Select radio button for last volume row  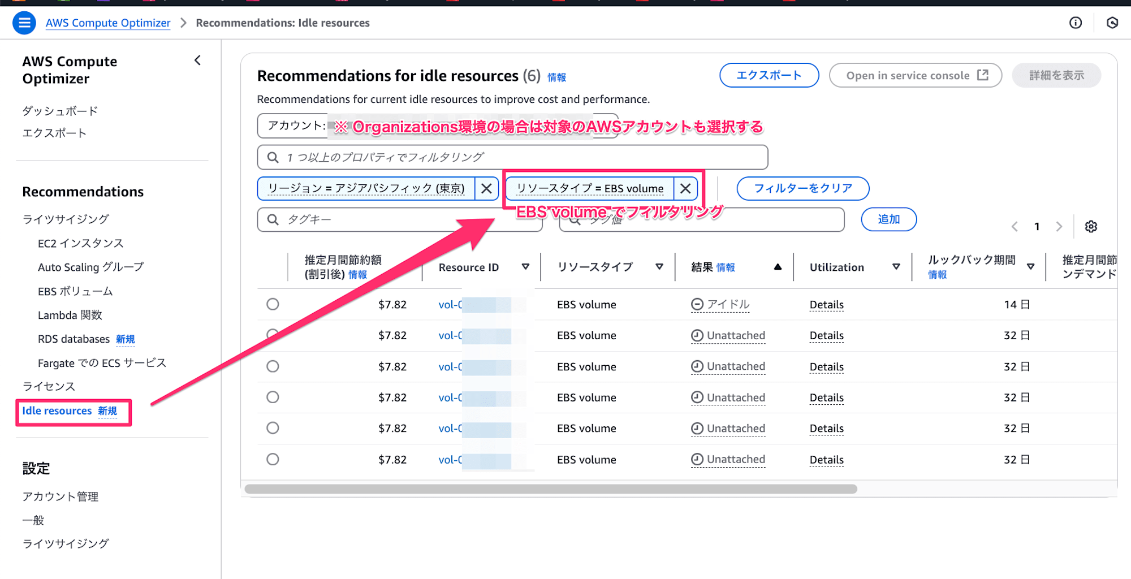click(273, 459)
